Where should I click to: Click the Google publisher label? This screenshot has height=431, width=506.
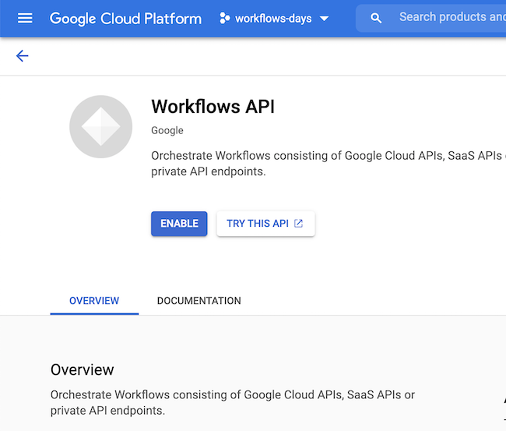coord(167,130)
